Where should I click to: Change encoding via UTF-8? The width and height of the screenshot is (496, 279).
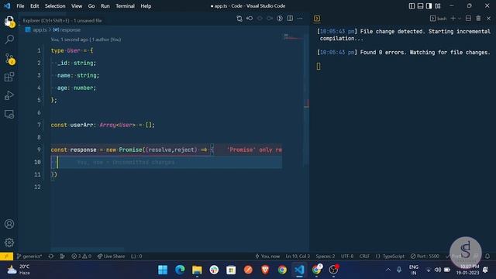coord(347,257)
